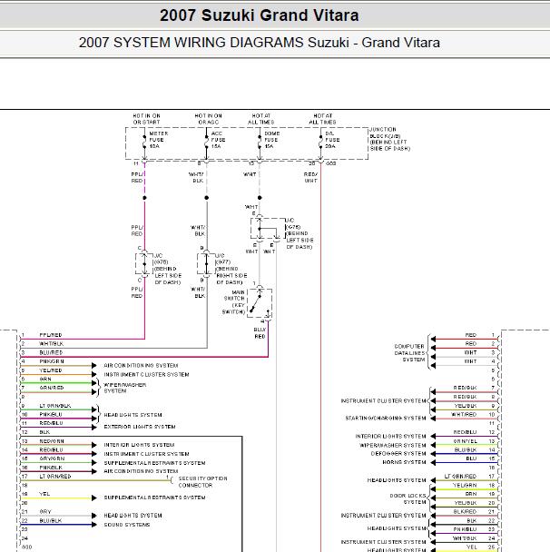Viewport: 550px width, 552px height.
Task: Click "INTERIOR LIGHTS SYSTEM" on the RED/GRN row
Action: [139, 445]
